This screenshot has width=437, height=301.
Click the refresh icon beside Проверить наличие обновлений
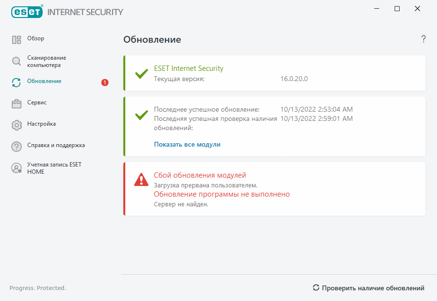click(316, 287)
